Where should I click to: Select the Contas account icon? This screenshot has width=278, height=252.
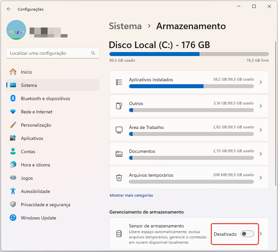(12, 152)
